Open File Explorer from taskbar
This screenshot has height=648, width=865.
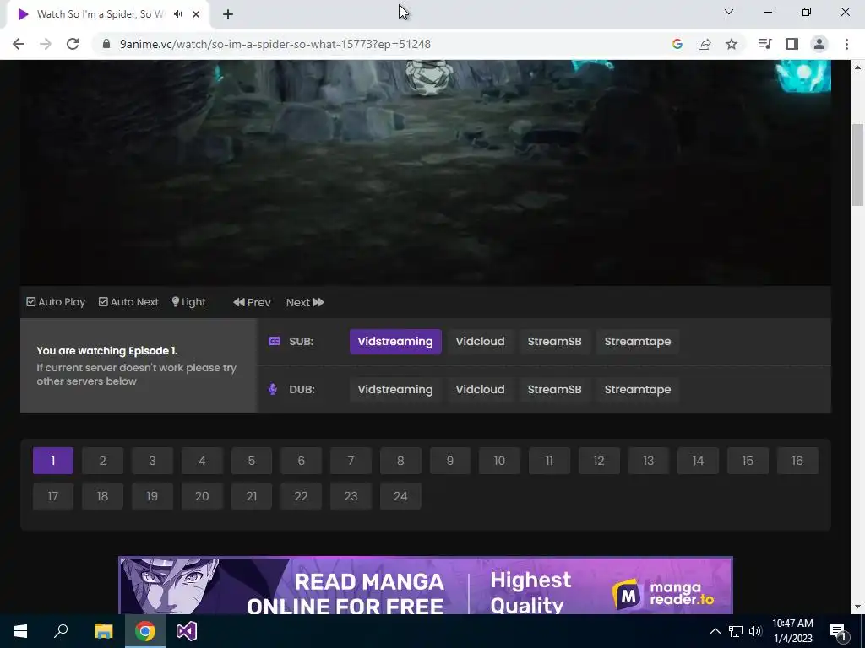click(x=103, y=631)
